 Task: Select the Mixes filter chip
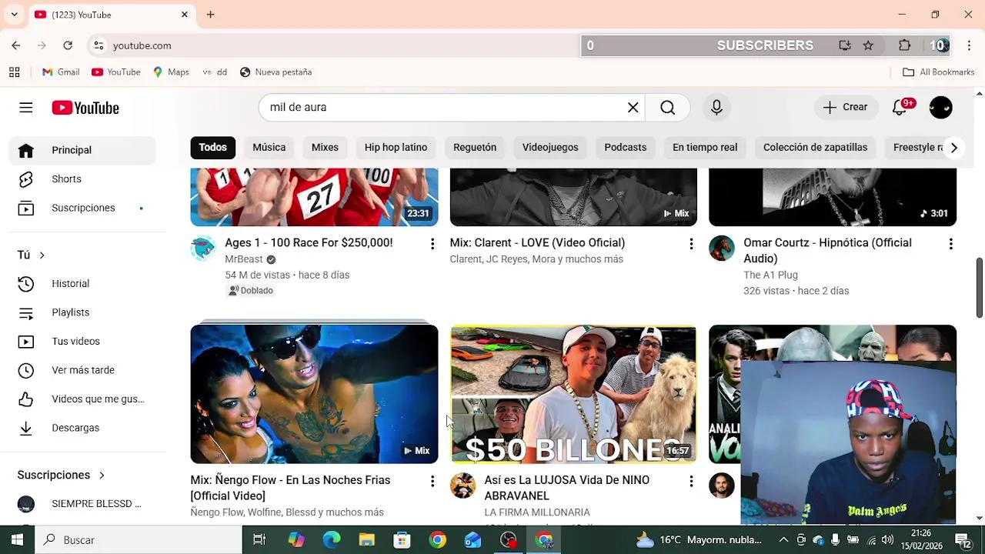click(x=325, y=148)
